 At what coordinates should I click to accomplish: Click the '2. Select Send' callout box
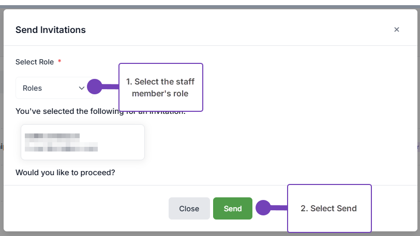click(x=329, y=208)
